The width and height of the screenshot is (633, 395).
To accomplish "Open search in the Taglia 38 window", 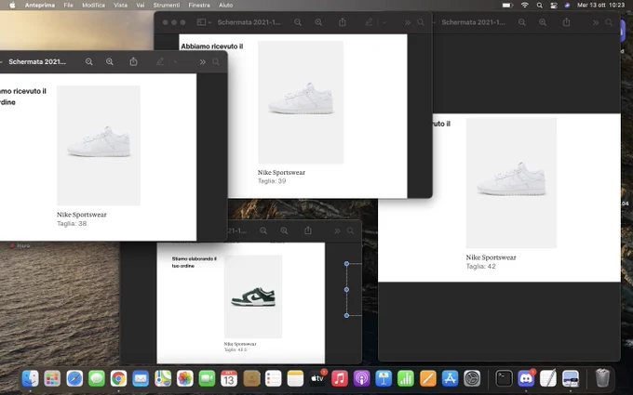I will (216, 61).
